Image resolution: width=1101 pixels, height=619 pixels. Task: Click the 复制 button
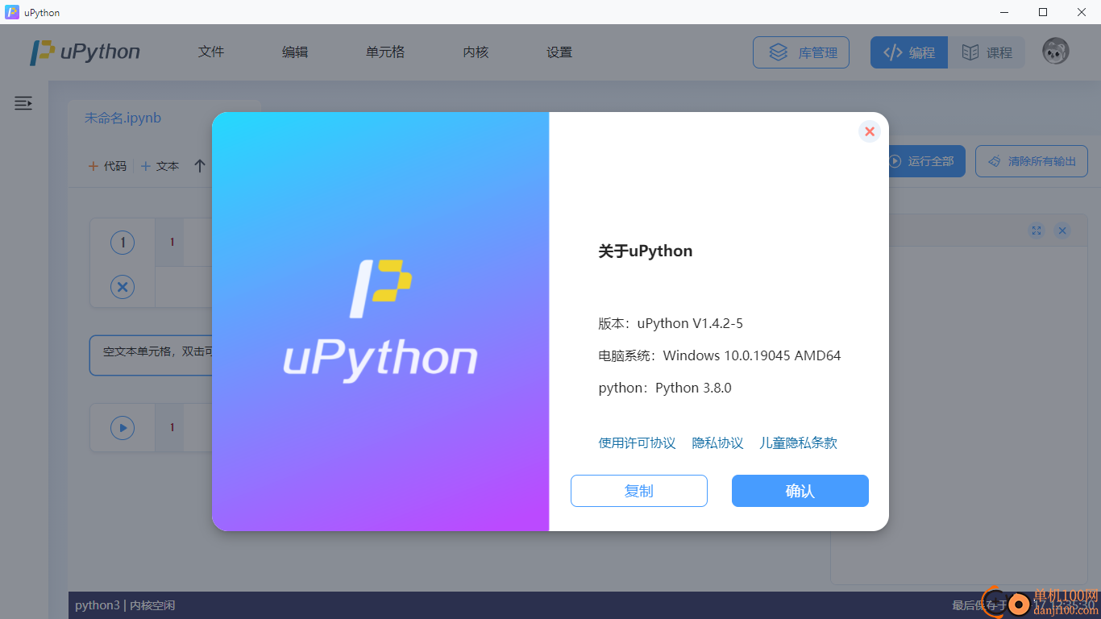(x=638, y=491)
